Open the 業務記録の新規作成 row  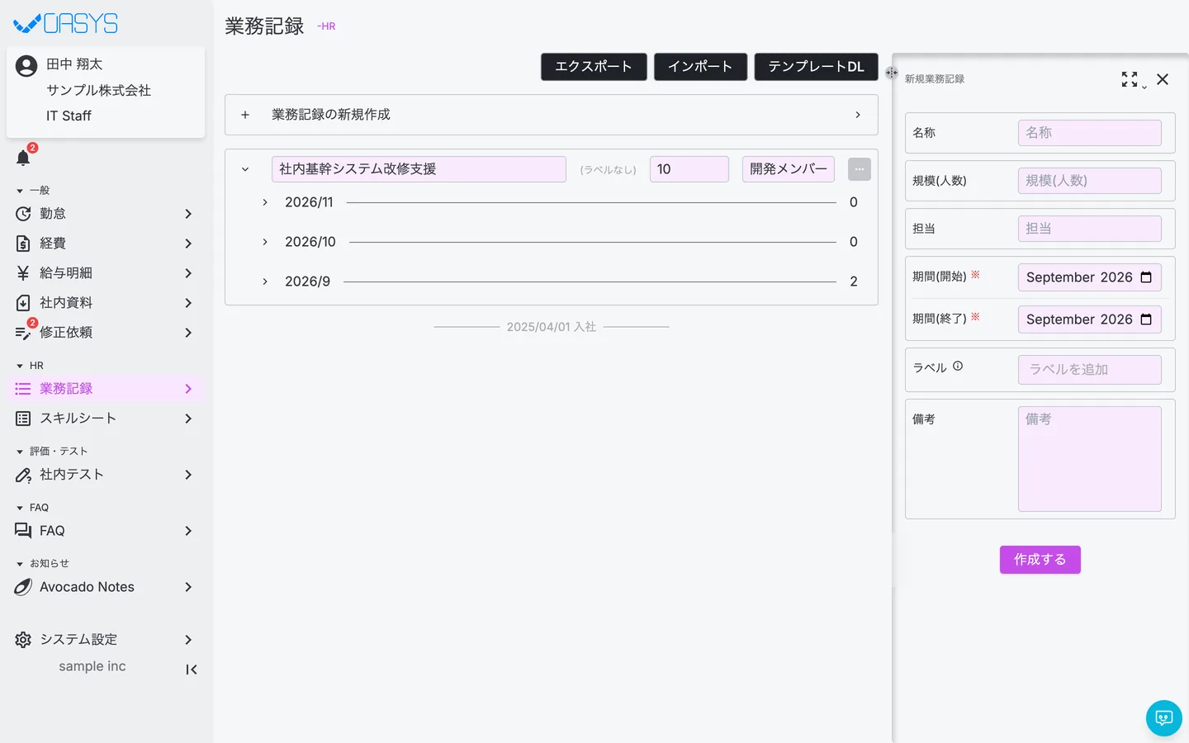[552, 115]
